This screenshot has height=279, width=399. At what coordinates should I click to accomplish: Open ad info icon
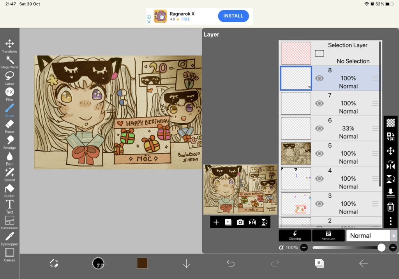tap(149, 17)
